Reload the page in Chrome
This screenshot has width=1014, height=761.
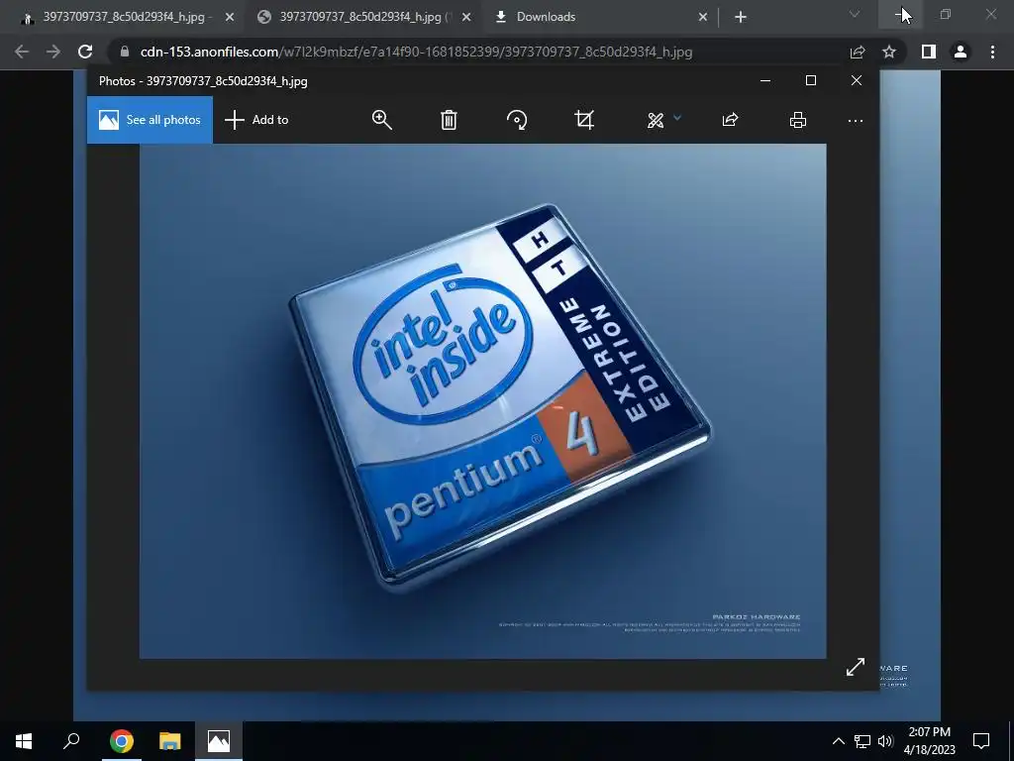click(x=85, y=52)
